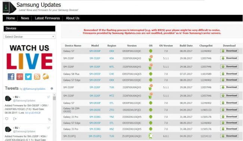Go to the Home menu item
This screenshot has height=141, width=243.
pos(10,18)
